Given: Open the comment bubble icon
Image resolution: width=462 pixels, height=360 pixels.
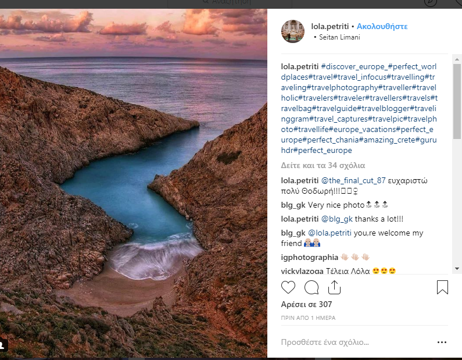Looking at the screenshot, I should pos(311,287).
